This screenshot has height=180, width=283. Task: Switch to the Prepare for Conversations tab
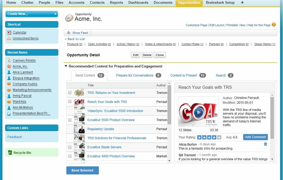click(x=139, y=75)
